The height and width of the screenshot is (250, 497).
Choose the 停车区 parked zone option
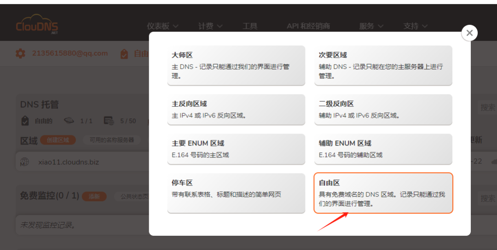coord(236,193)
